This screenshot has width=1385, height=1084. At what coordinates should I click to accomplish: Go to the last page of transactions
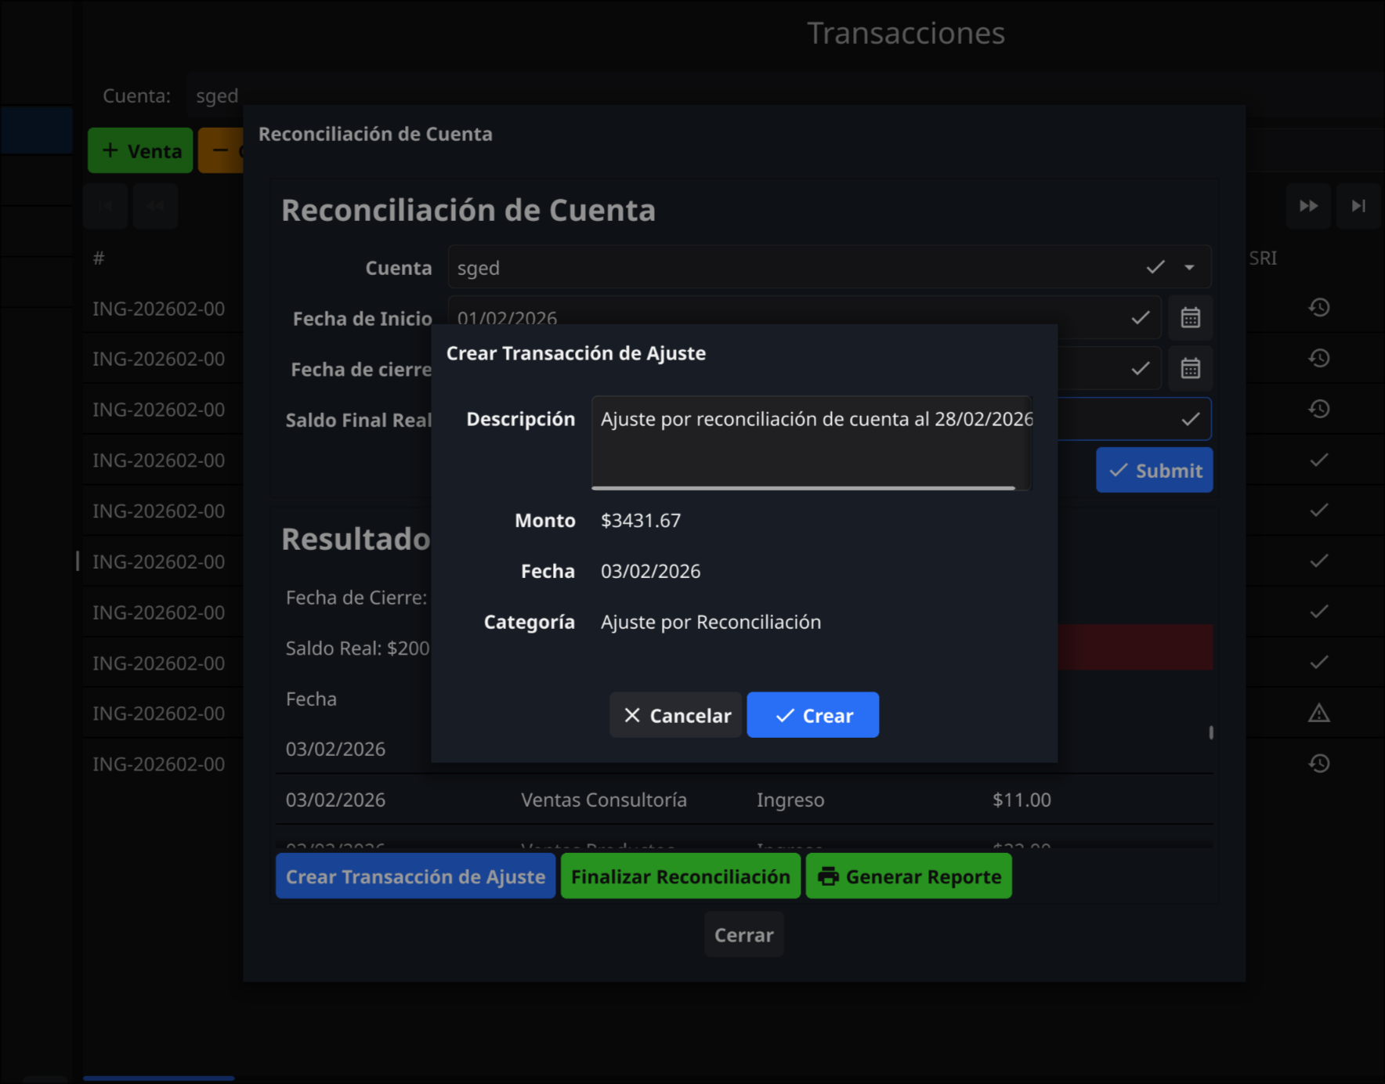point(1358,206)
